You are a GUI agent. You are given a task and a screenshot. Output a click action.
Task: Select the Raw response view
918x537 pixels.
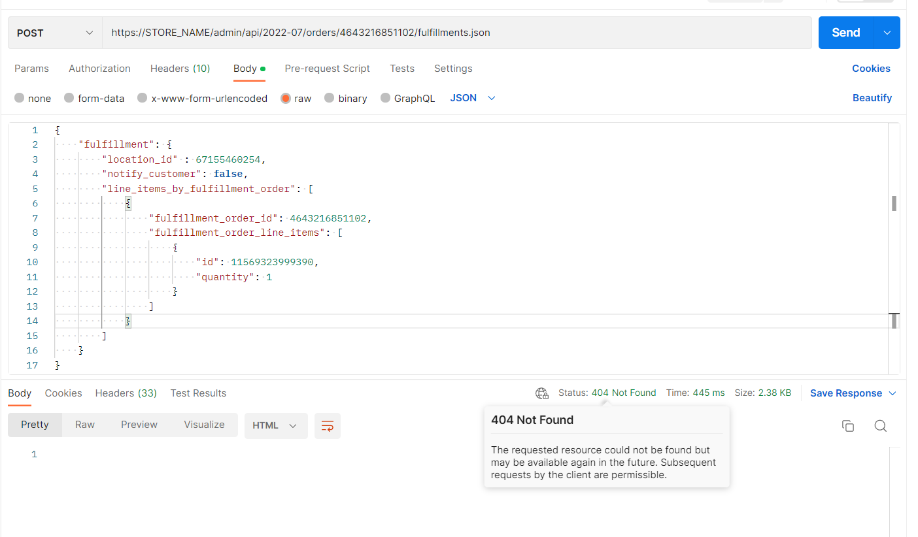[85, 425]
